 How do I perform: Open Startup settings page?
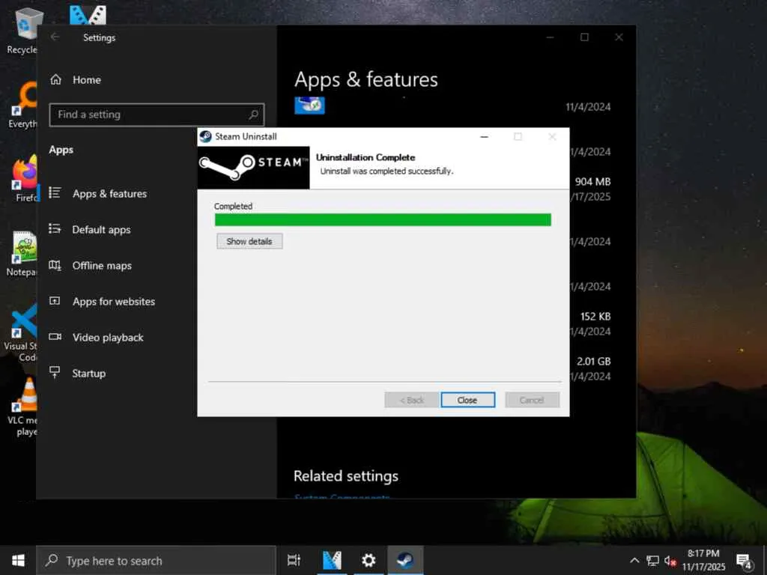click(x=88, y=374)
